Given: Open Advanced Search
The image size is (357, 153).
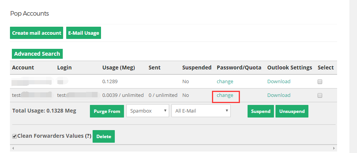Looking at the screenshot, I should [37, 54].
